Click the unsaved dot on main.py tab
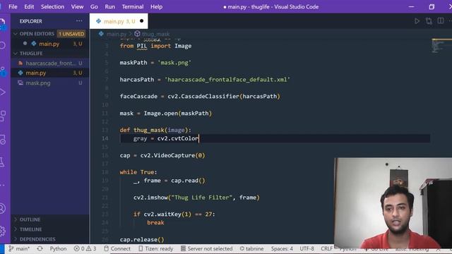452x254 pixels. click(141, 21)
